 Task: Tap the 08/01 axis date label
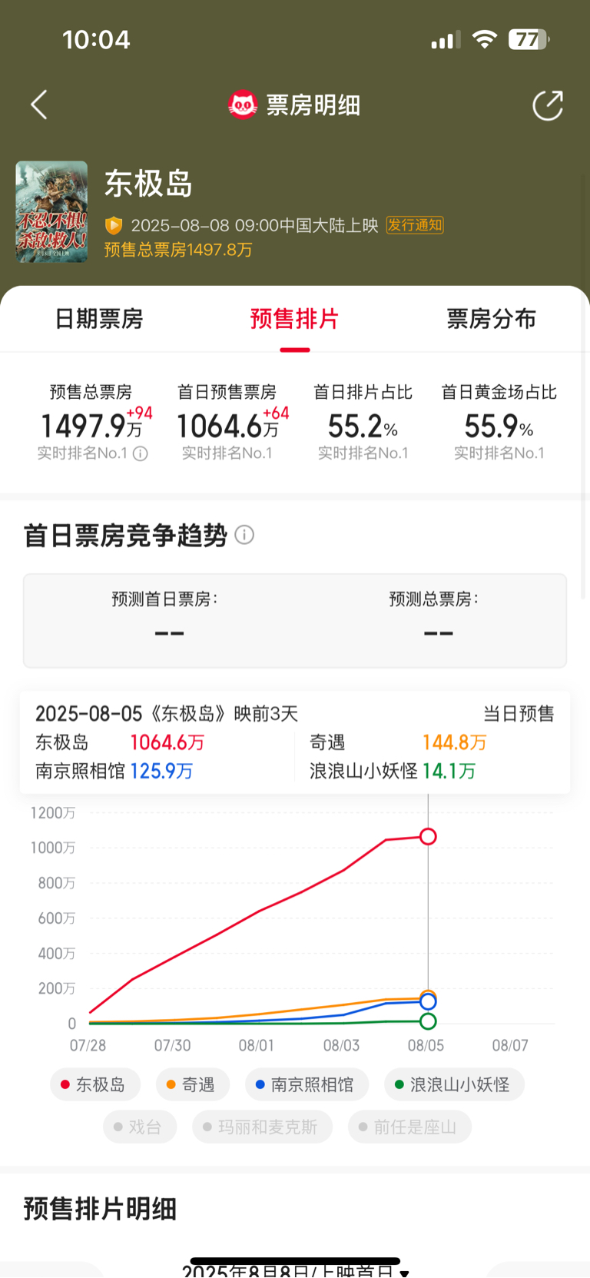(x=257, y=1045)
